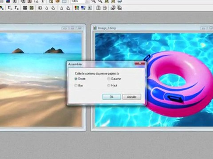Click the Image_2.bmp window title

[107, 28]
